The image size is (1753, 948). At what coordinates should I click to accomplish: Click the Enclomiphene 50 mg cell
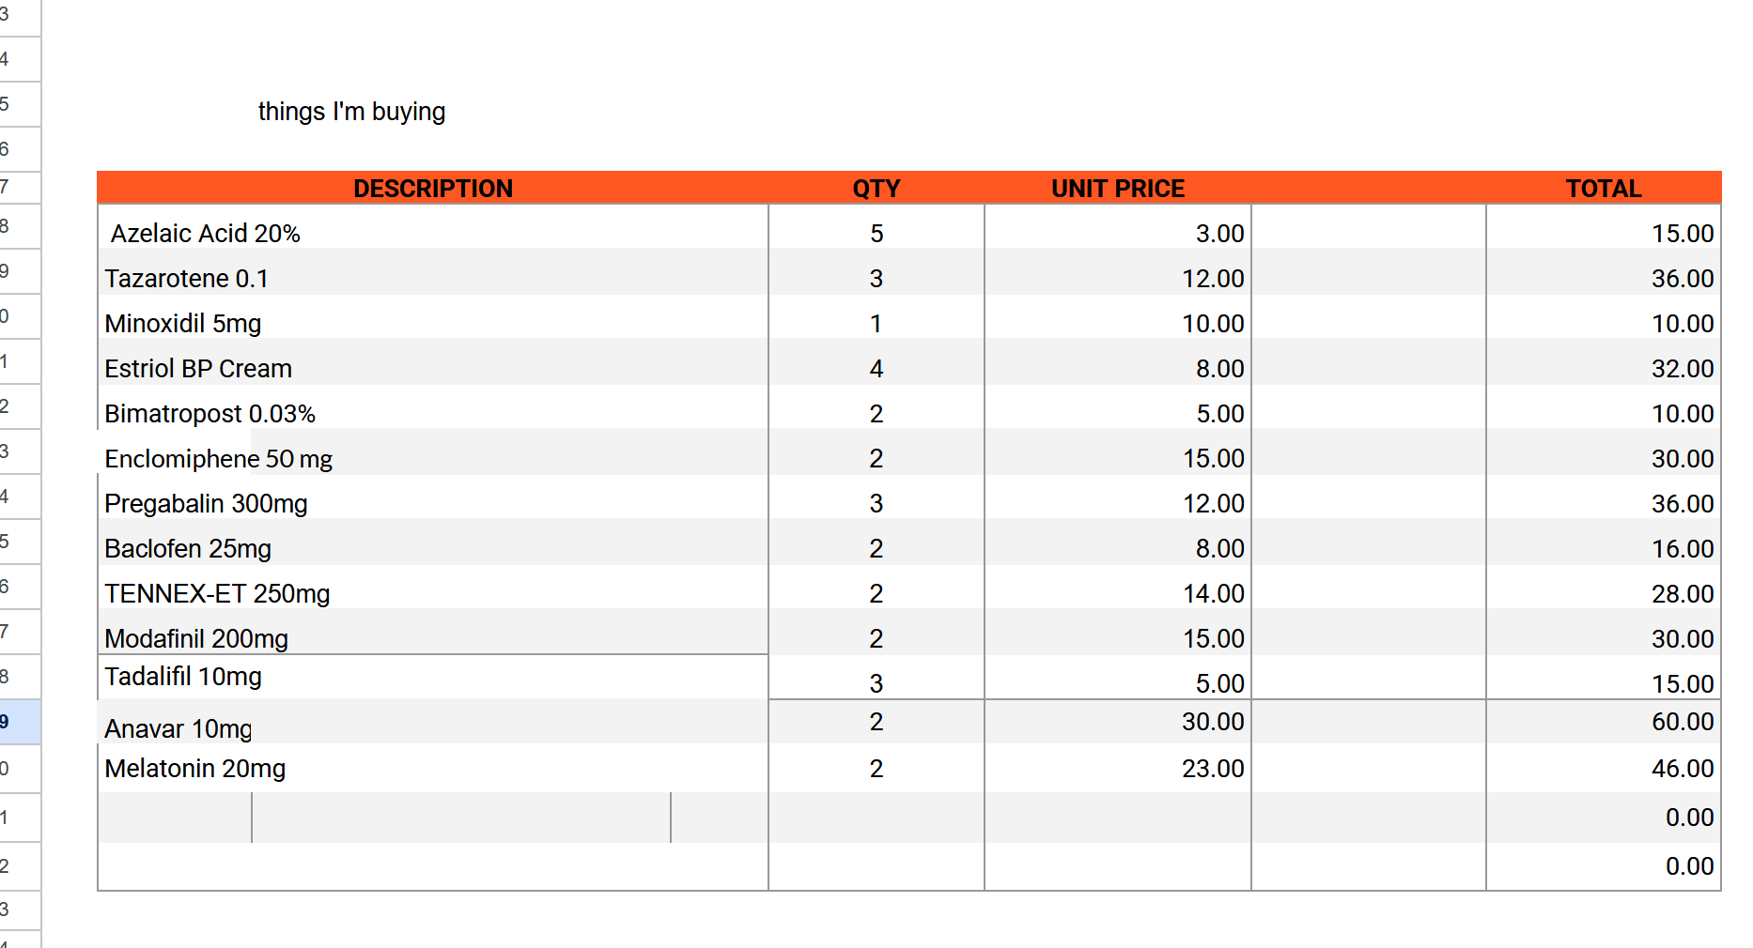433,458
